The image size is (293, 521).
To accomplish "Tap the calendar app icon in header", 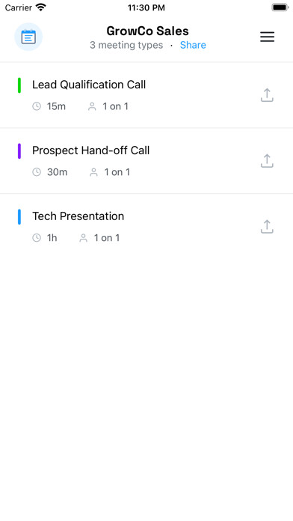I will (x=28, y=37).
